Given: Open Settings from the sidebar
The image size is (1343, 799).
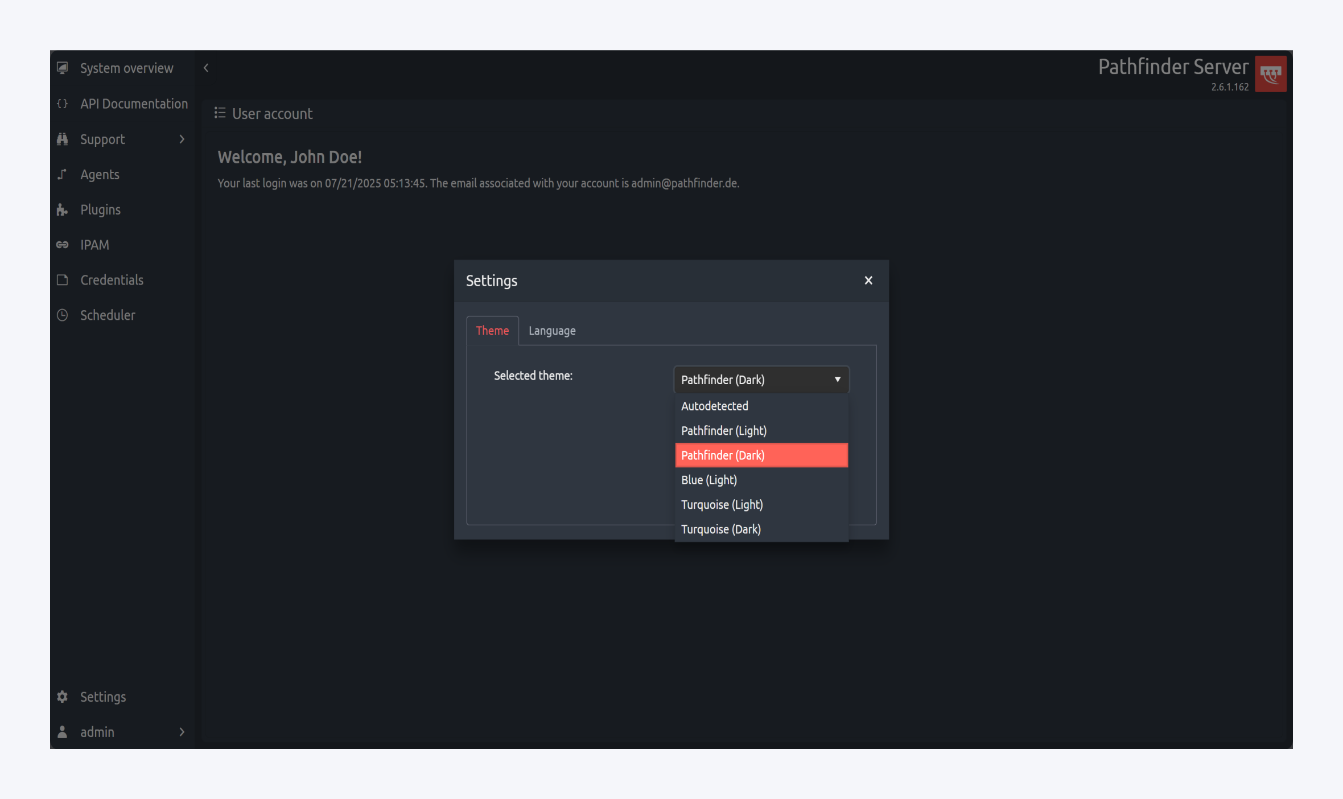Looking at the screenshot, I should click(103, 697).
